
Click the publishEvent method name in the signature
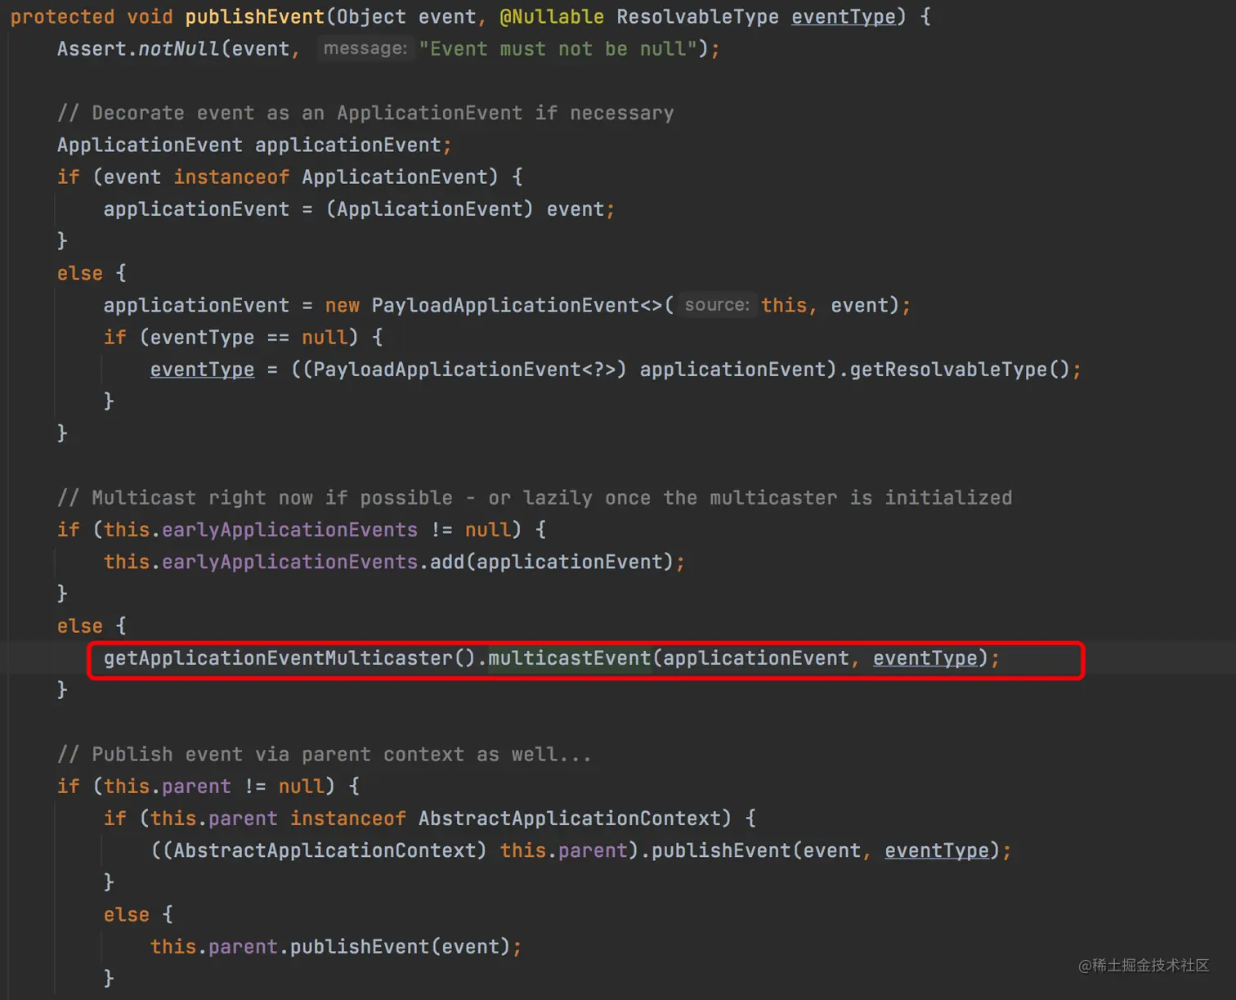tap(254, 17)
